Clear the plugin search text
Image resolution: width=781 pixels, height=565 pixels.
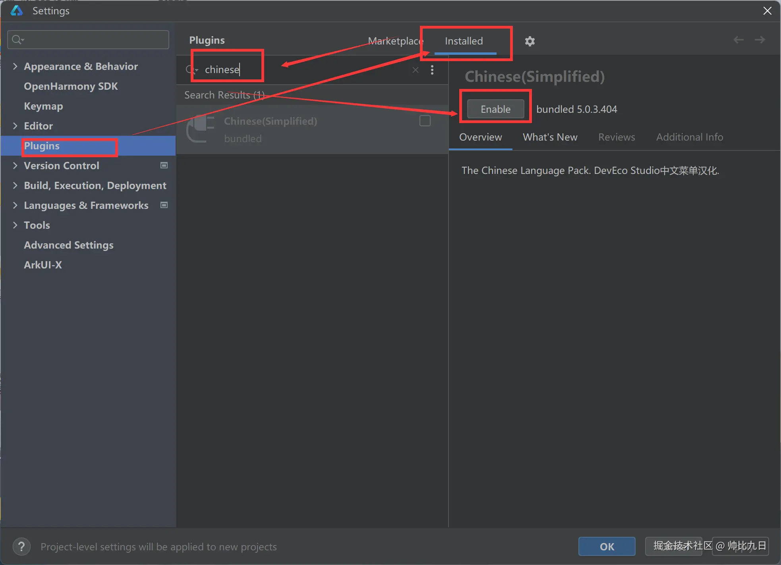pos(415,70)
